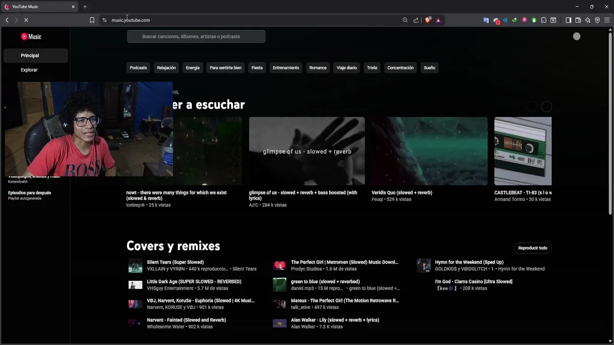Open the pink U shield extension icon

pos(524,20)
